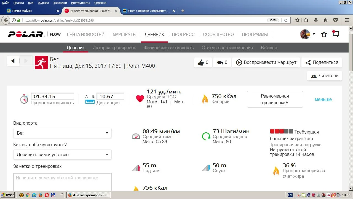The width and height of the screenshot is (353, 199).
Task: Click the Polar logo
Action: [26, 34]
